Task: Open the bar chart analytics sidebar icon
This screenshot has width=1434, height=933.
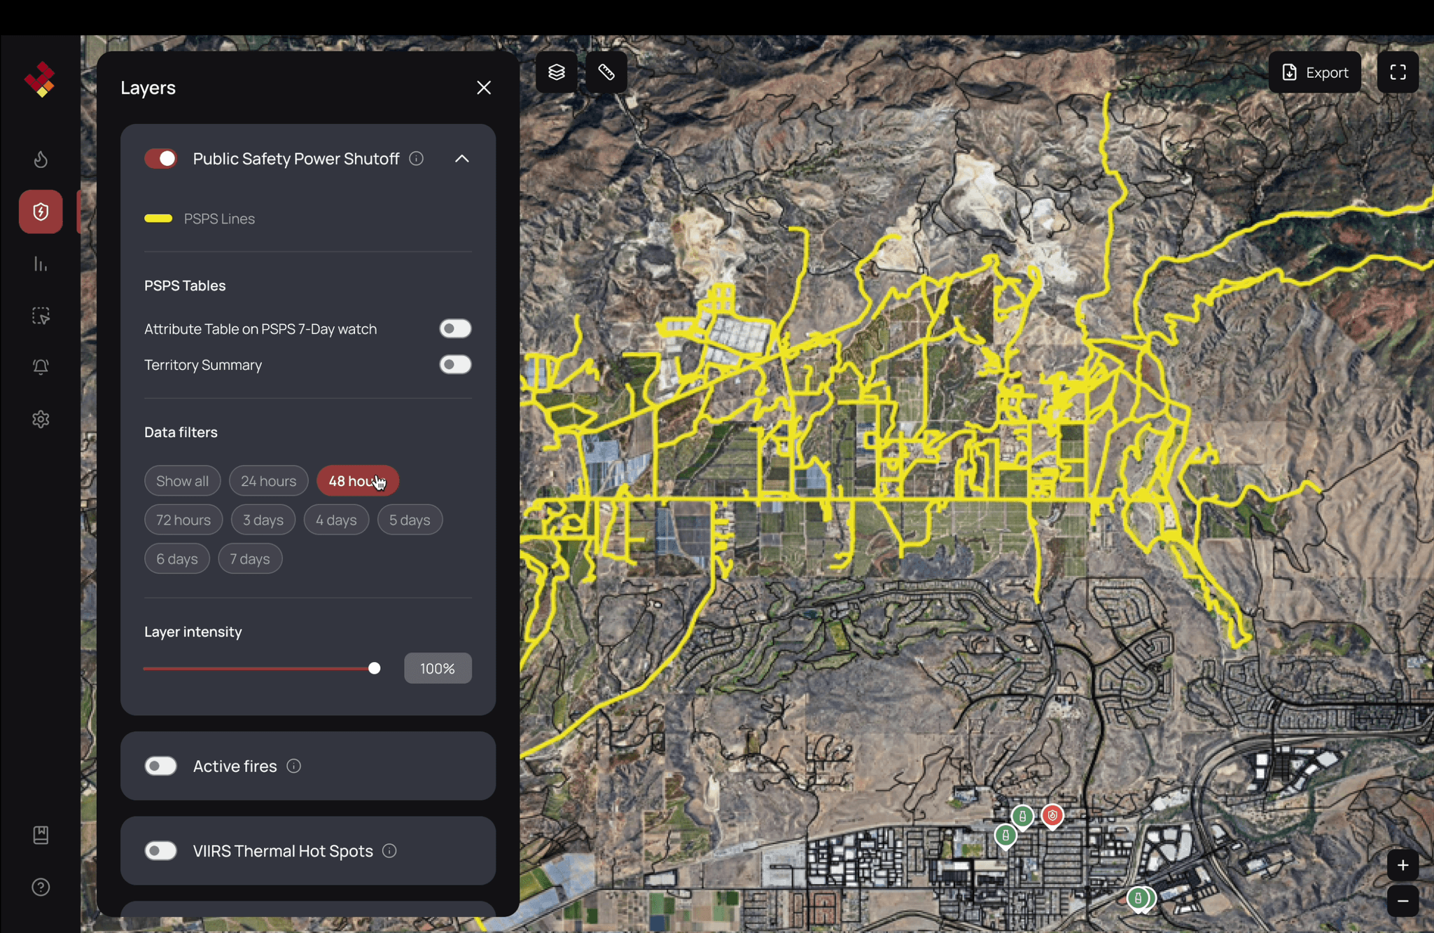Action: 41,264
